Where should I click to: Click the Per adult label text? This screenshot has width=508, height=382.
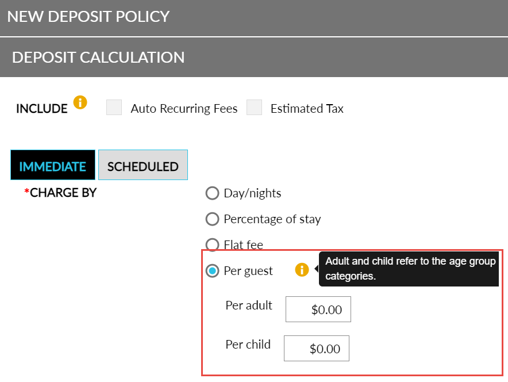[249, 305]
